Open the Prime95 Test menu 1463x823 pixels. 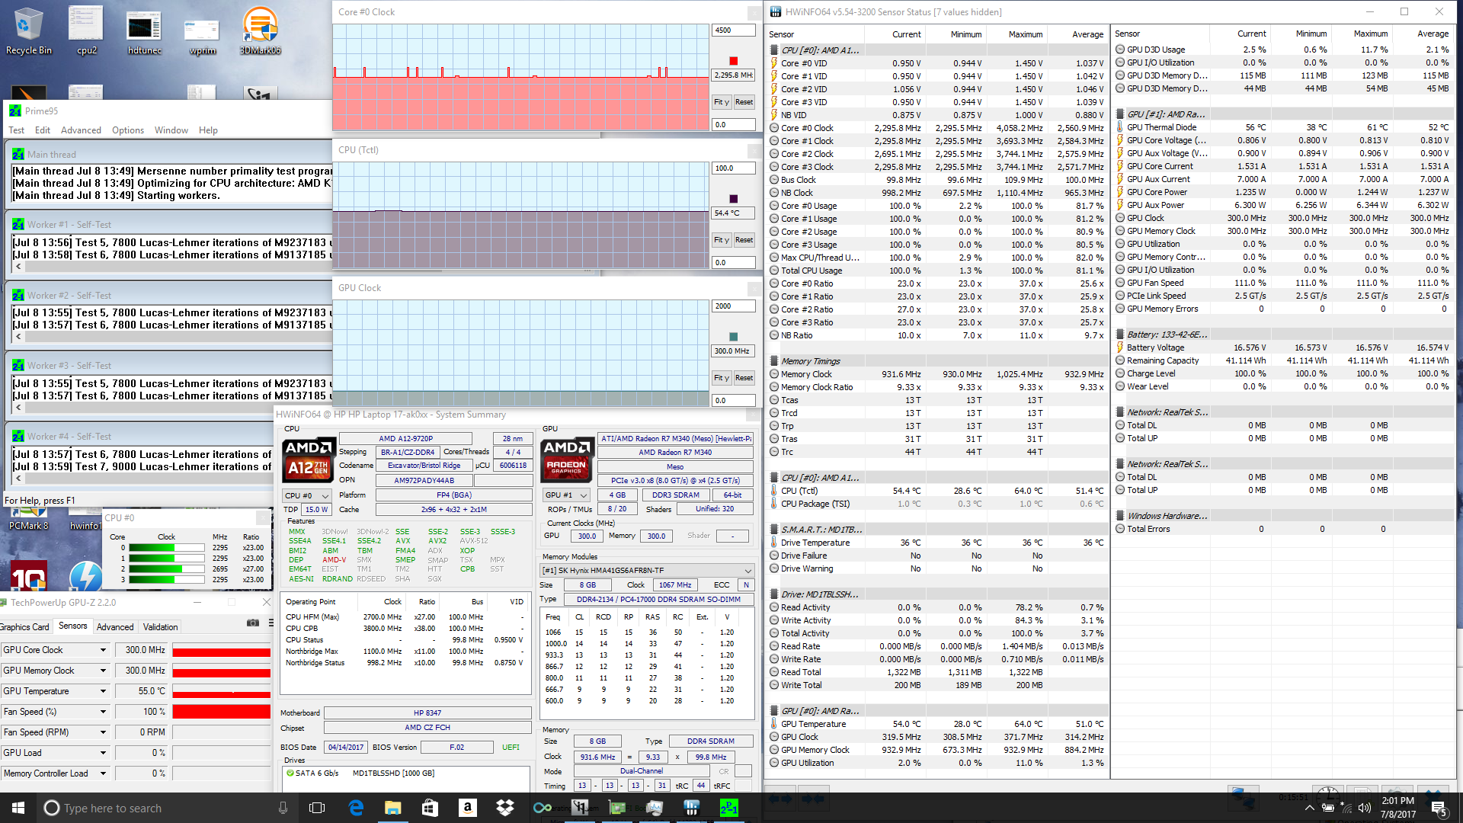pos(16,130)
